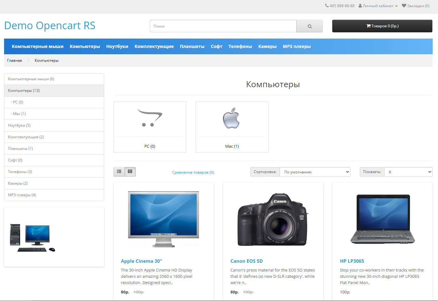Viewport: 438px width, 301px height.
Task: Open the shopping cart button
Action: coord(382,26)
